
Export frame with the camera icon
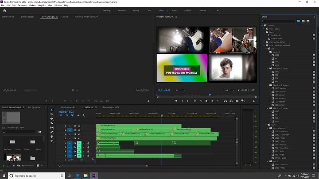tap(237, 101)
